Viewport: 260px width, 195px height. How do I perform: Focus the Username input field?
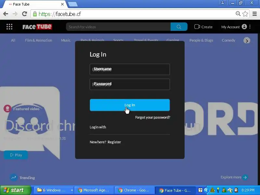tap(130, 69)
